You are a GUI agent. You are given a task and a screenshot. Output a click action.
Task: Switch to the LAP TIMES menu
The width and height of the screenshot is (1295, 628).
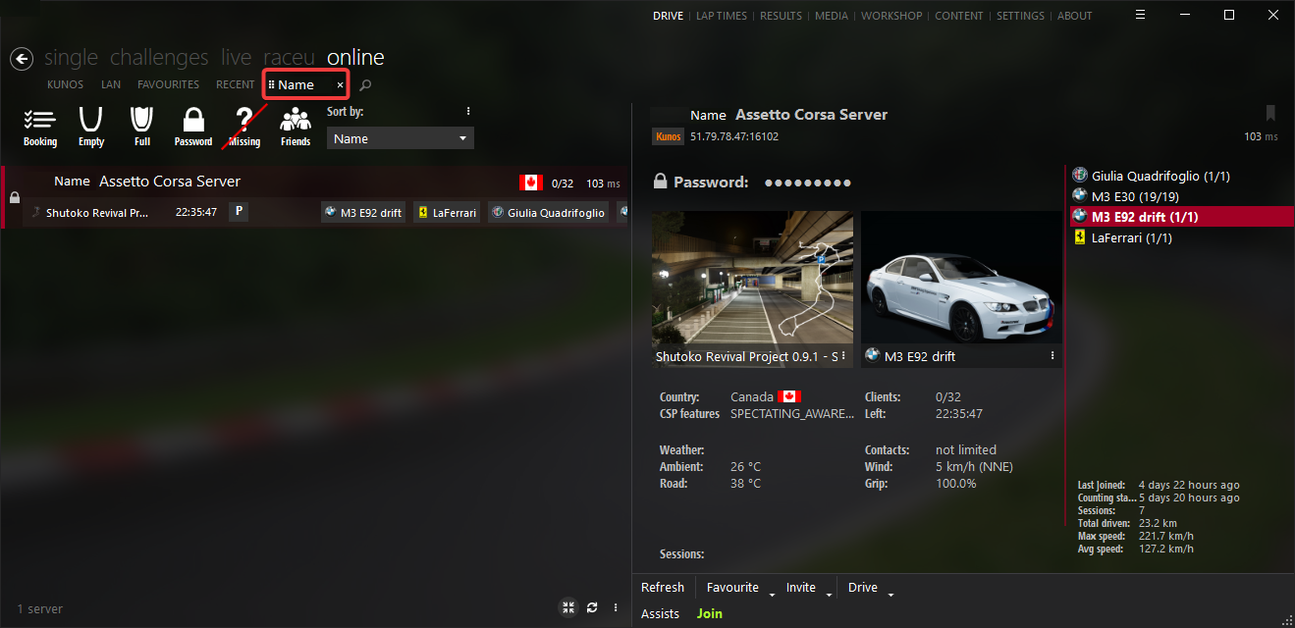(722, 16)
